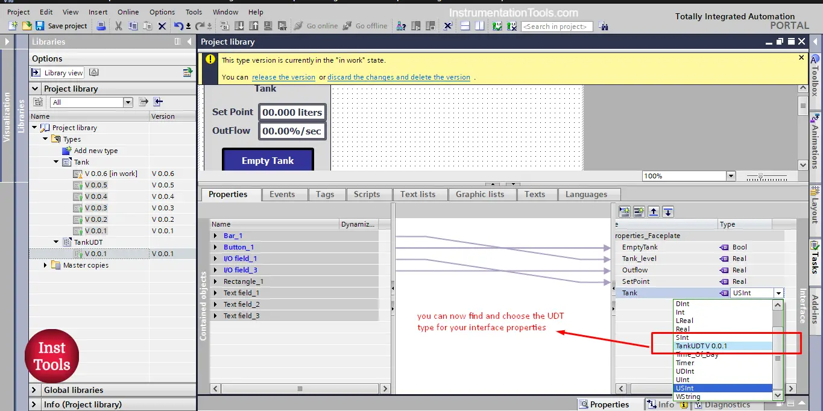Image resolution: width=823 pixels, height=411 pixels.
Task: Click inside the Search in project field
Action: [x=557, y=27]
